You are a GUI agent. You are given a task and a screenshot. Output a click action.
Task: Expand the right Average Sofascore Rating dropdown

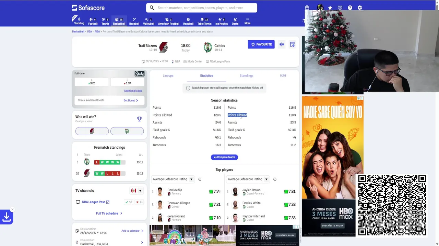248,179
